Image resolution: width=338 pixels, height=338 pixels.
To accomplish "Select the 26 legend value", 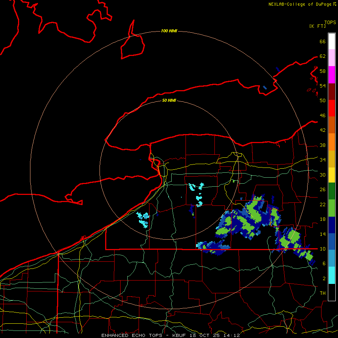I will tap(323, 190).
